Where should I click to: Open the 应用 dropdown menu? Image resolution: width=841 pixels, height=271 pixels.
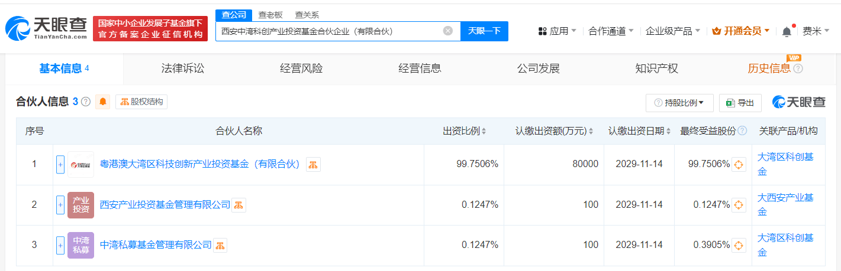click(557, 31)
